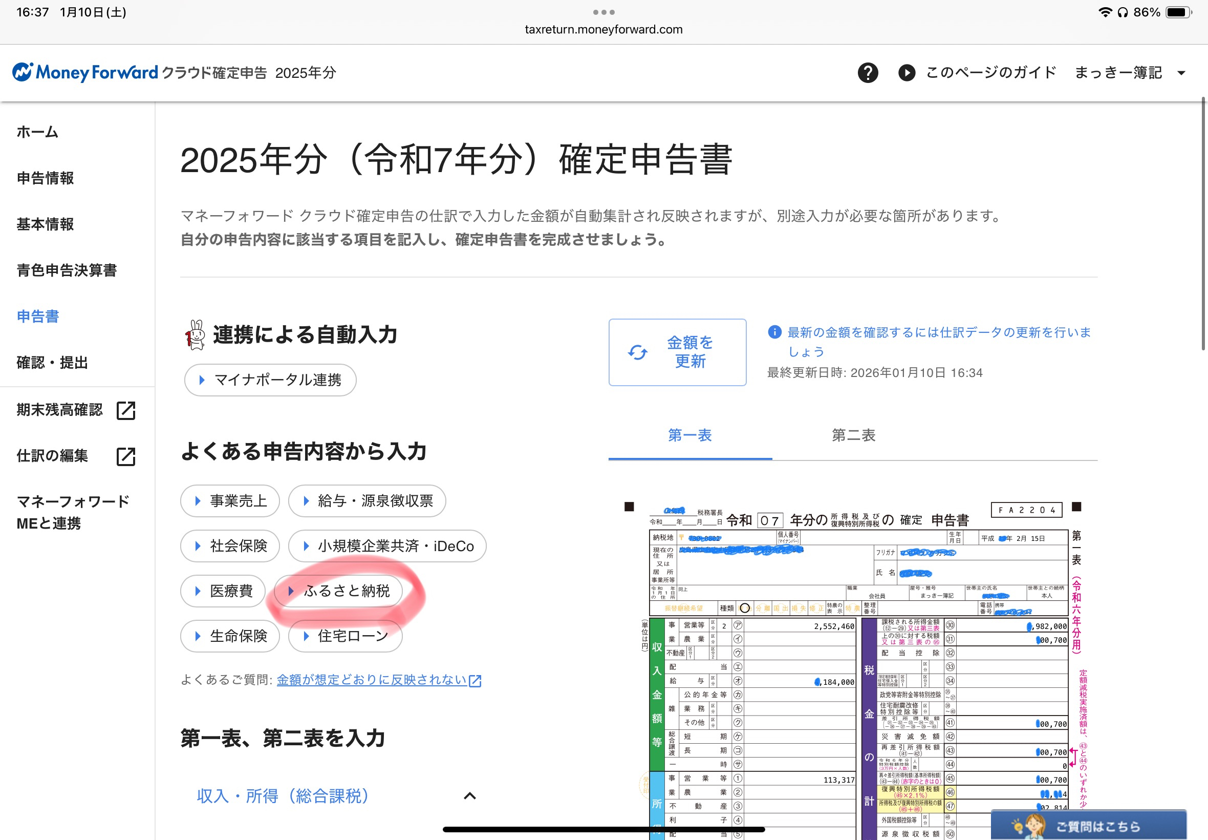This screenshot has height=840, width=1208.
Task: Click the help question mark icon
Action: tap(868, 73)
